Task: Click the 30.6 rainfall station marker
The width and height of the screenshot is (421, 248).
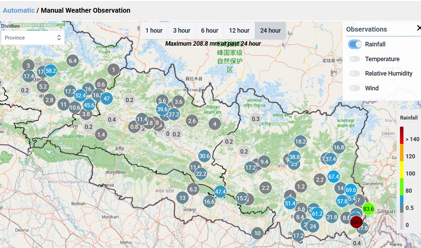Action: pyautogui.click(x=204, y=156)
